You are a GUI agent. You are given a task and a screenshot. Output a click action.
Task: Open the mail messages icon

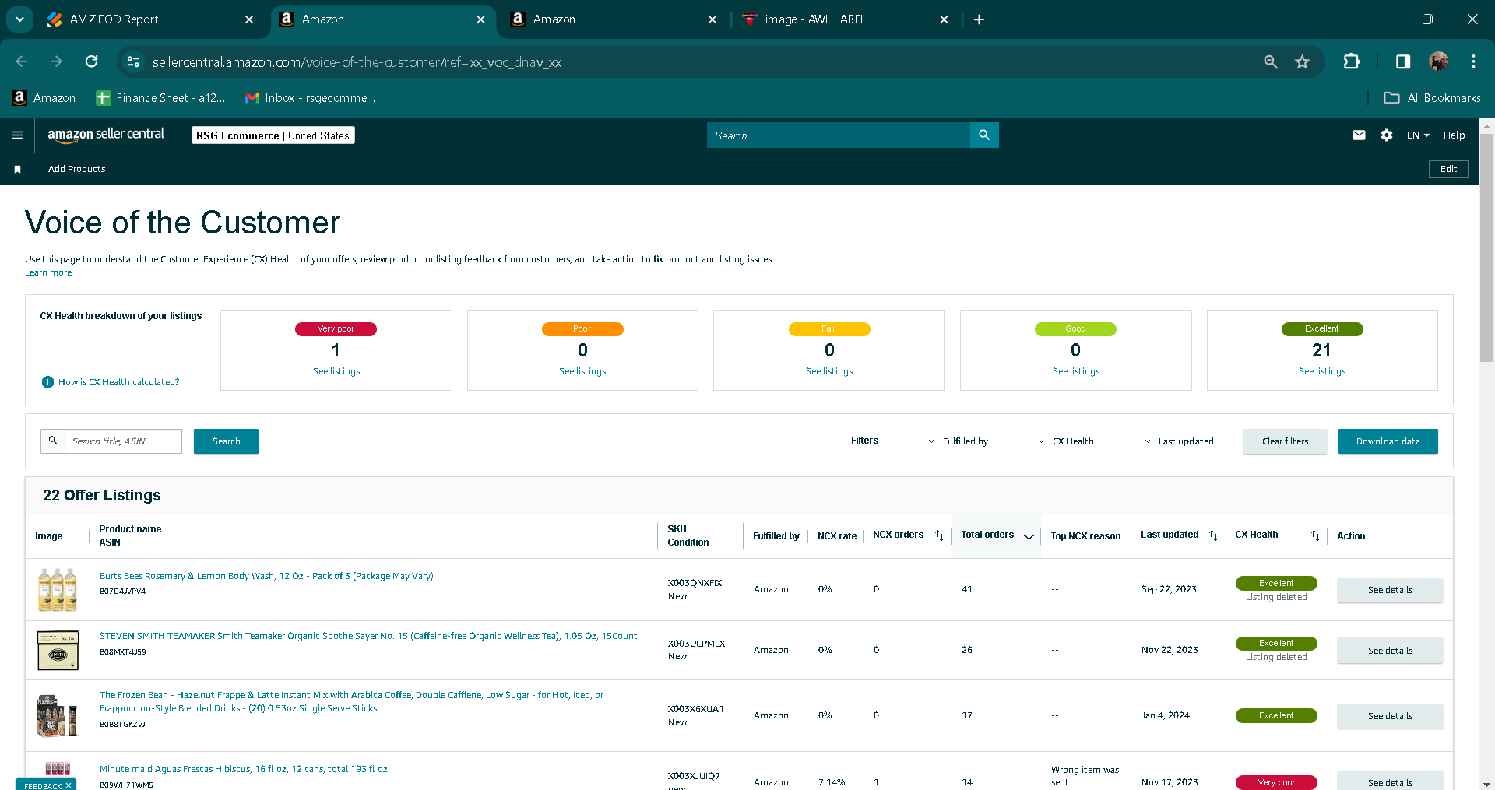pos(1359,135)
